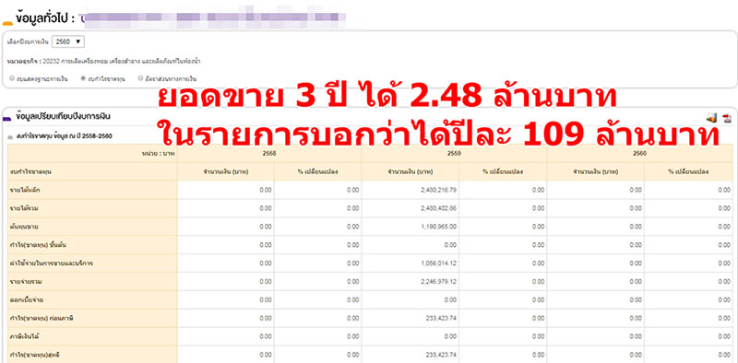Click the ข้อมูลเปรียบเทียบปีงบการเงิน section heading
The height and width of the screenshot is (363, 738).
[x=63, y=116]
